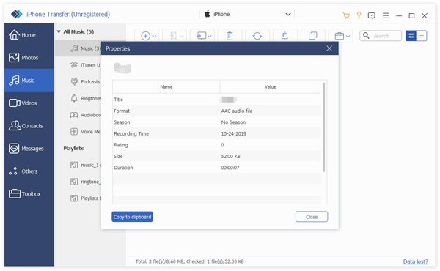The width and height of the screenshot is (440, 271).
Task: Open the hamburger menu icon
Action: [386, 15]
